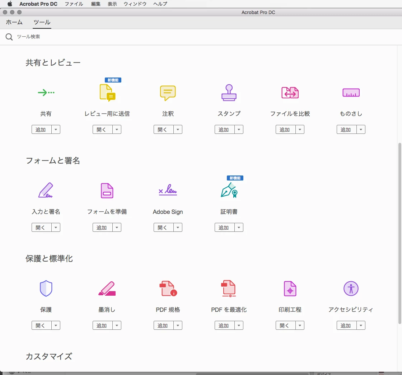Open dropdown arrow for ファイルを比較
402x375 pixels.
tap(300, 130)
